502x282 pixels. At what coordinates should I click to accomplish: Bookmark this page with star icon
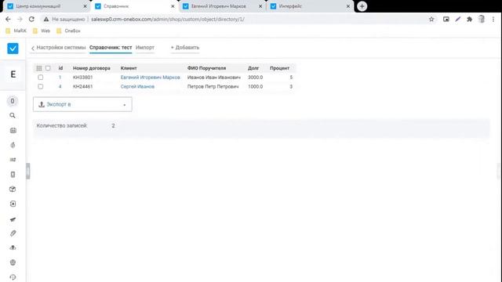tap(431, 19)
